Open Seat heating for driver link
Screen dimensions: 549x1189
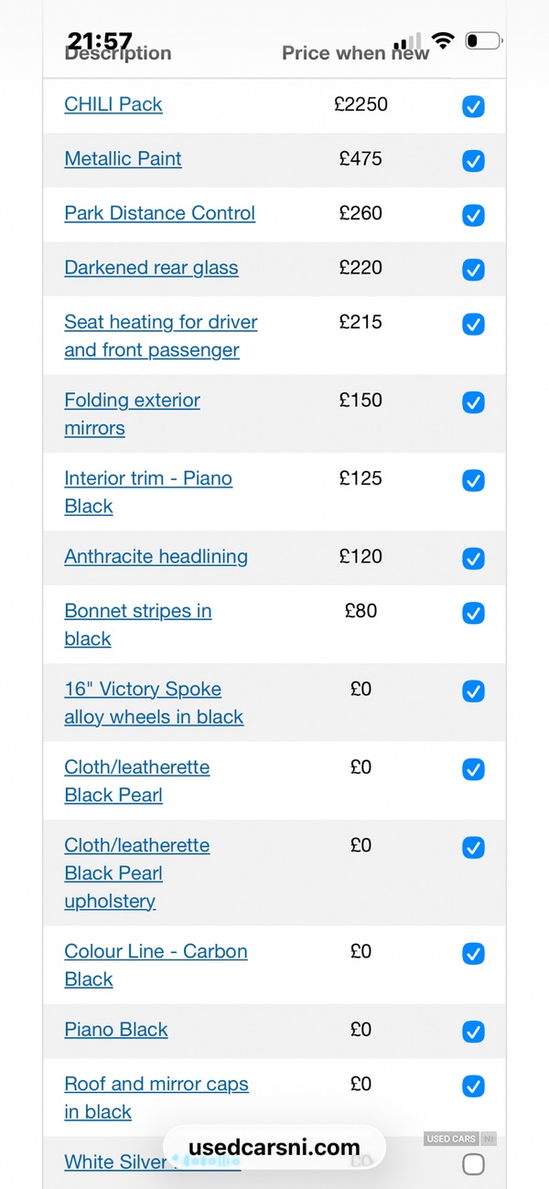click(x=160, y=322)
